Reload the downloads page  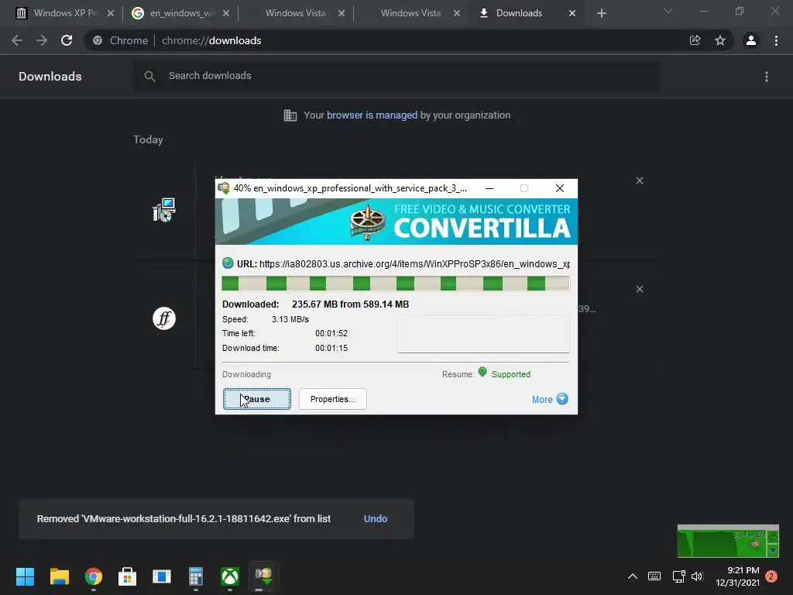tap(67, 40)
